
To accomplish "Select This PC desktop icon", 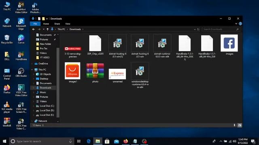I will pyautogui.click(x=7, y=6).
